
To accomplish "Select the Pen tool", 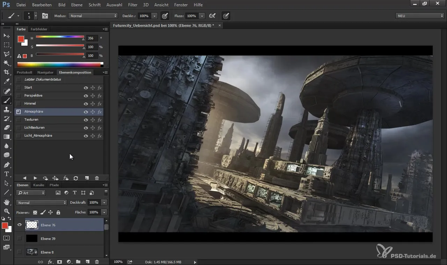I will (x=7, y=165).
